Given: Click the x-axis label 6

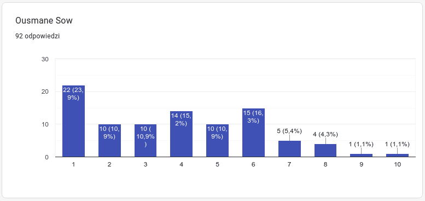Looking at the screenshot, I should tap(253, 164).
